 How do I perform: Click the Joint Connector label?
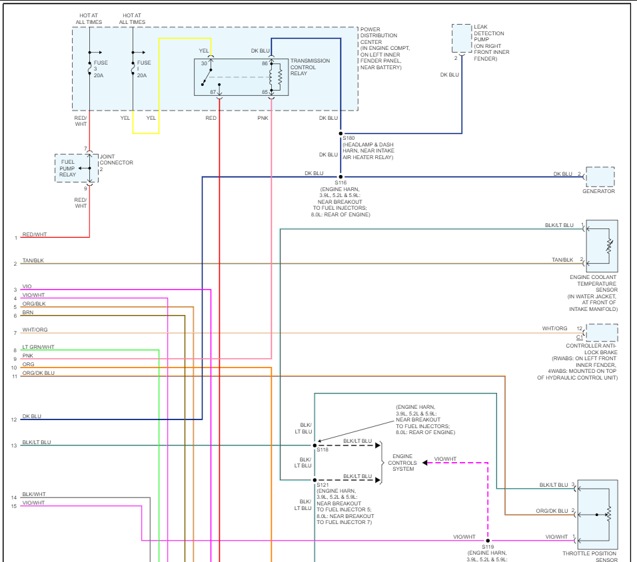[x=116, y=160]
